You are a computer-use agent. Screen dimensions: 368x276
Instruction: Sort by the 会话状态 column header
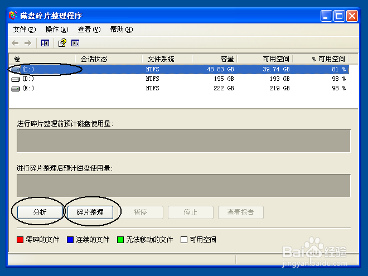tap(109, 59)
